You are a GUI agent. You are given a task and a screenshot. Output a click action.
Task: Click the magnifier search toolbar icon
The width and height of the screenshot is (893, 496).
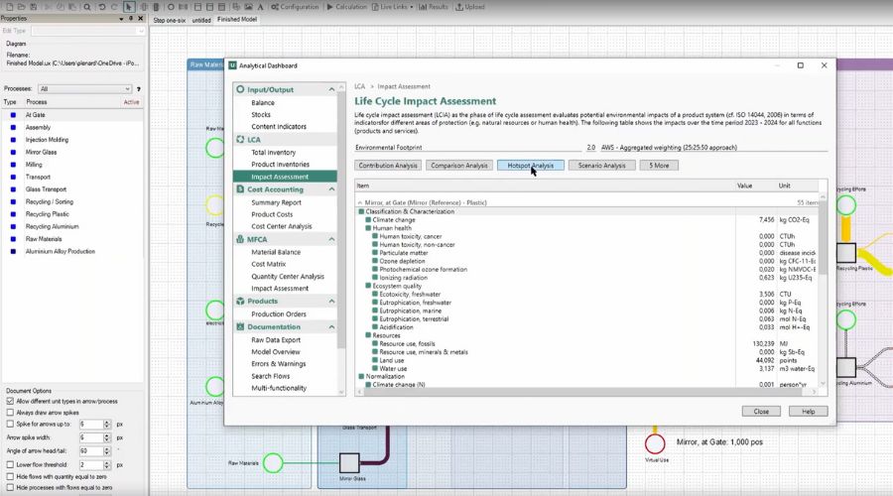tap(87, 7)
